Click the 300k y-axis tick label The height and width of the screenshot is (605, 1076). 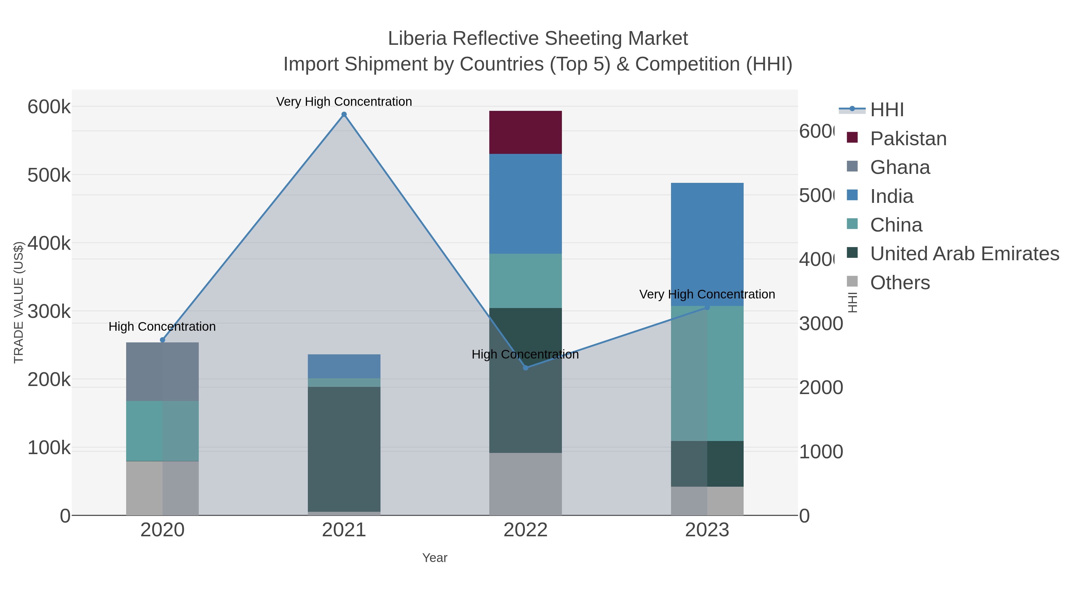click(x=49, y=312)
